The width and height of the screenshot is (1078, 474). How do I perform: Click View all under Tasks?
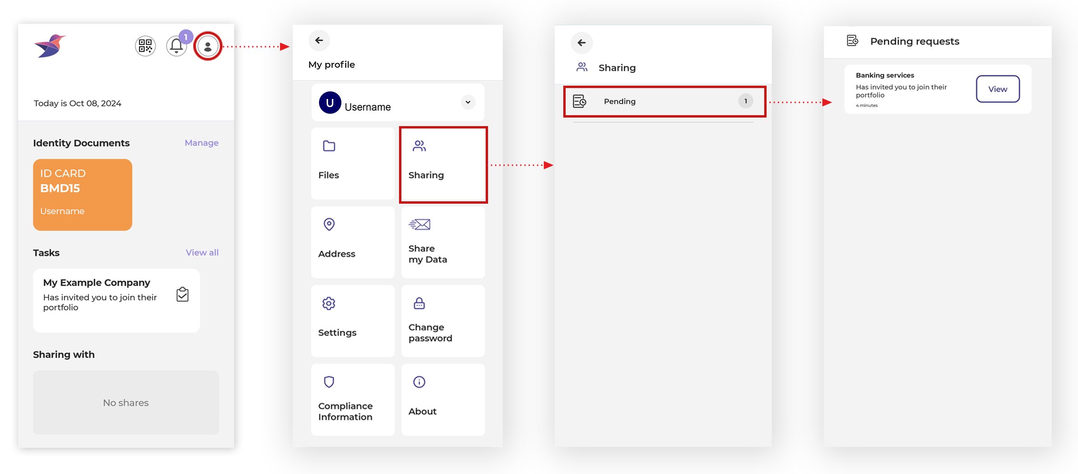point(202,252)
